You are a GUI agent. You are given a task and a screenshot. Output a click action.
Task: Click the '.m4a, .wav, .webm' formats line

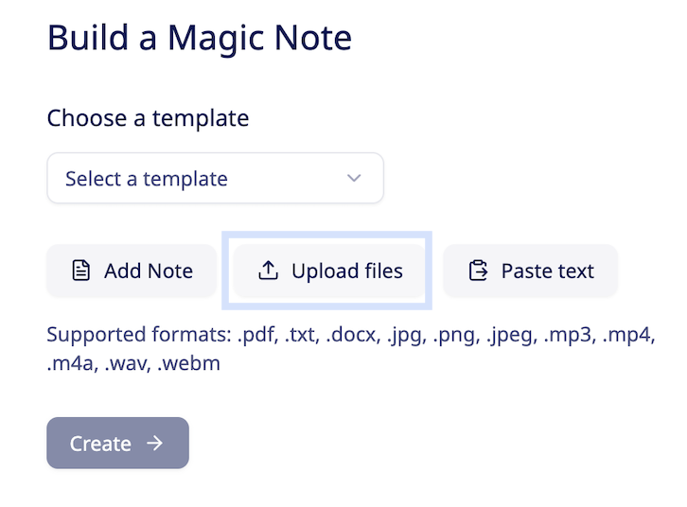tap(133, 363)
